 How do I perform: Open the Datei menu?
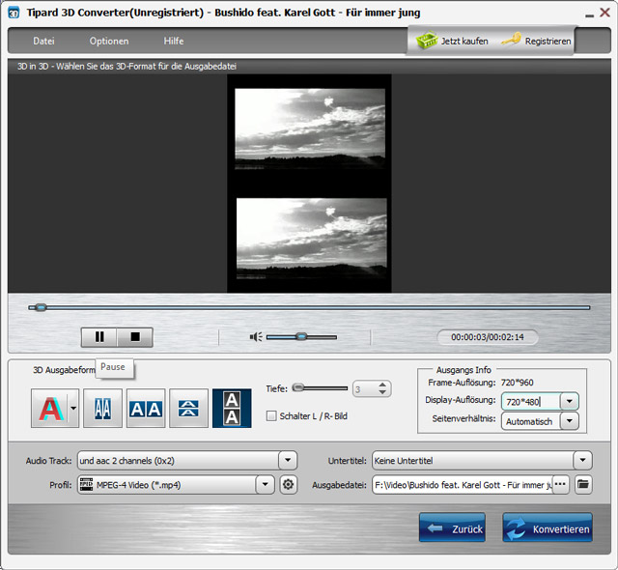tap(43, 41)
